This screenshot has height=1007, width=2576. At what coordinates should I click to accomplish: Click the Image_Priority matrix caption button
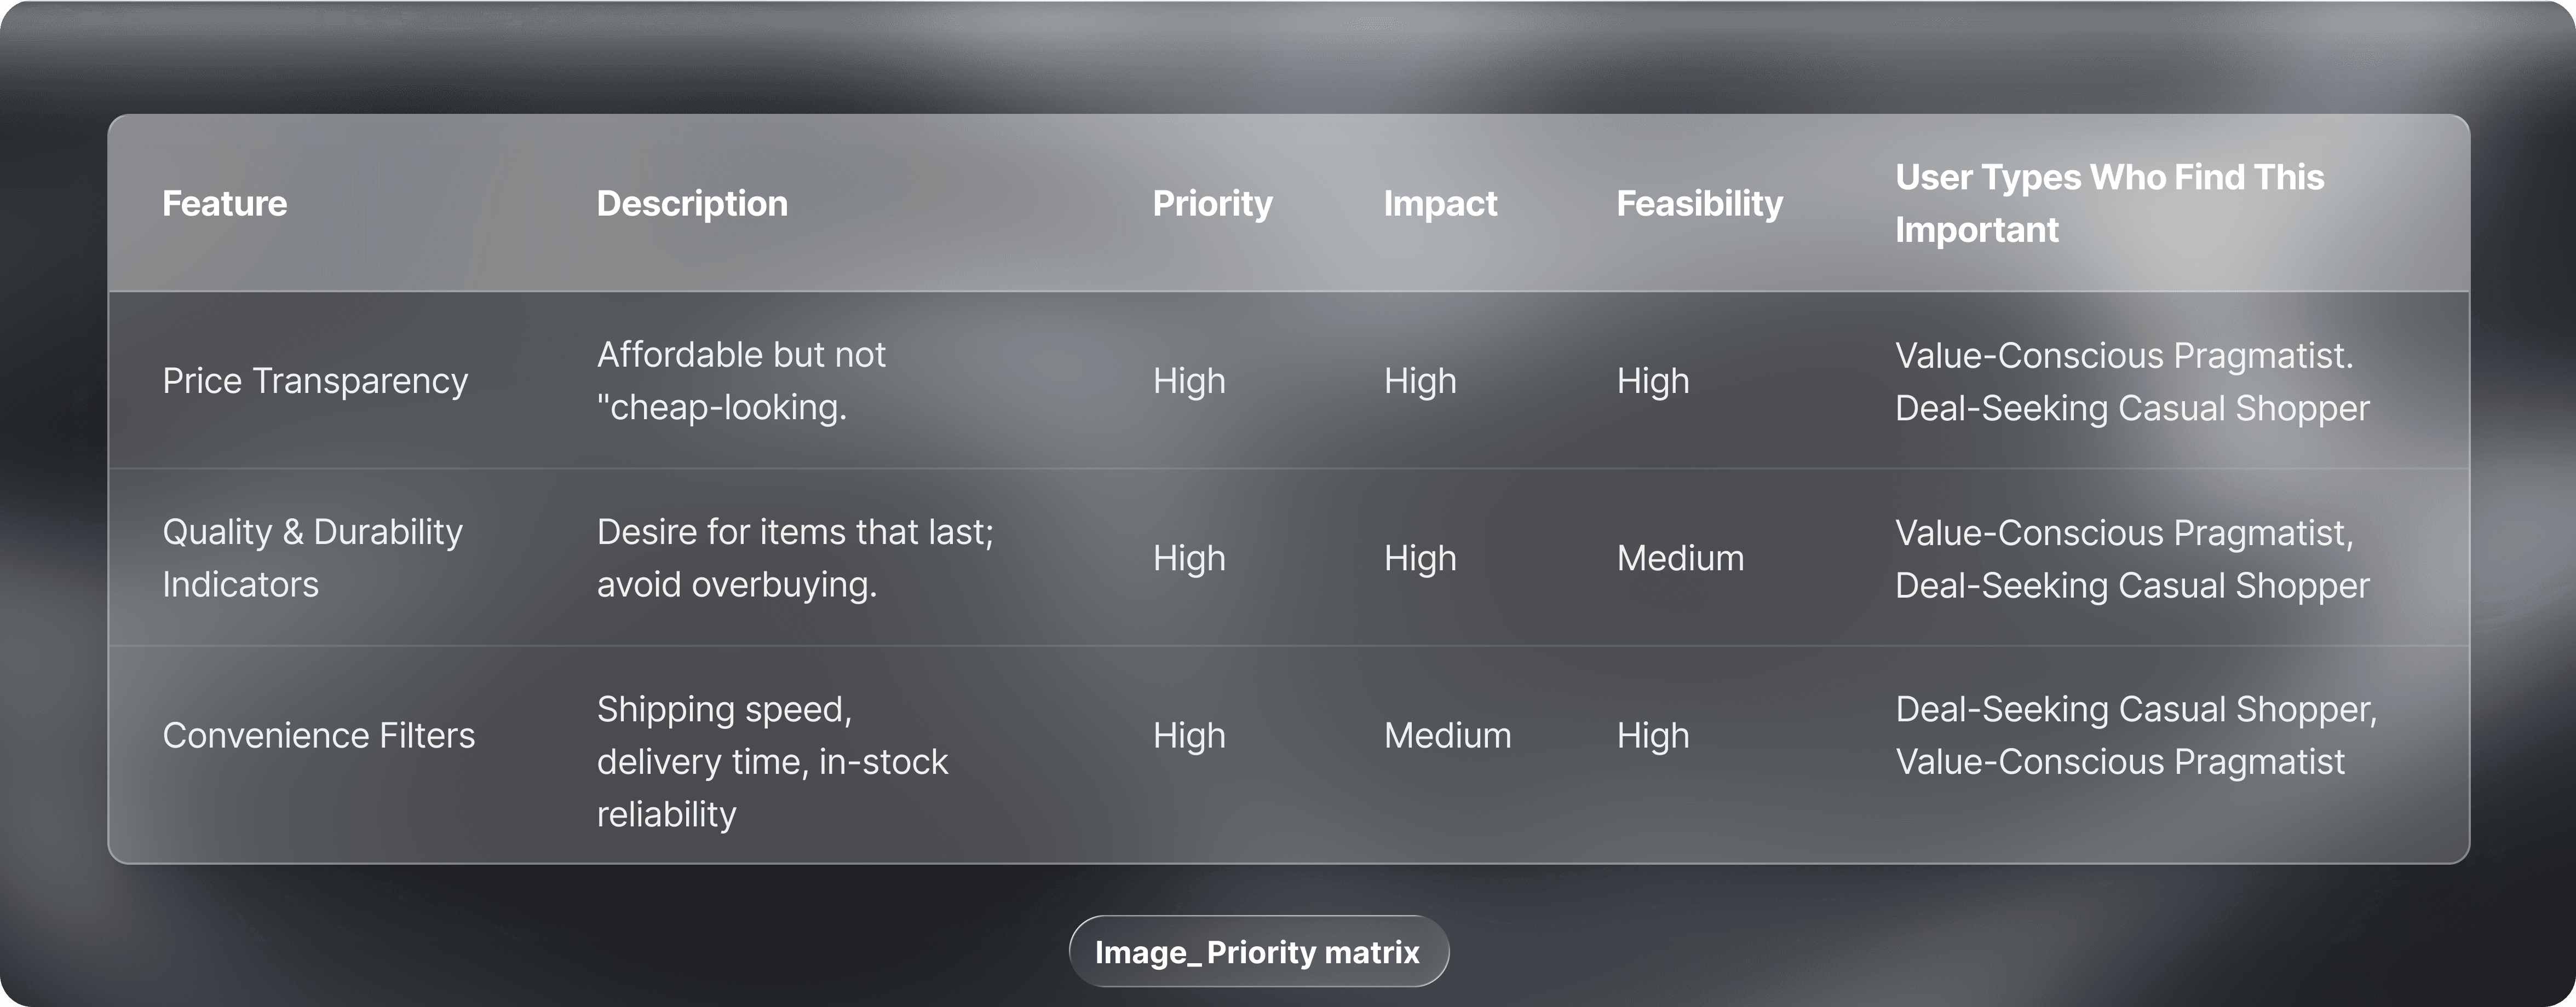click(1257, 952)
